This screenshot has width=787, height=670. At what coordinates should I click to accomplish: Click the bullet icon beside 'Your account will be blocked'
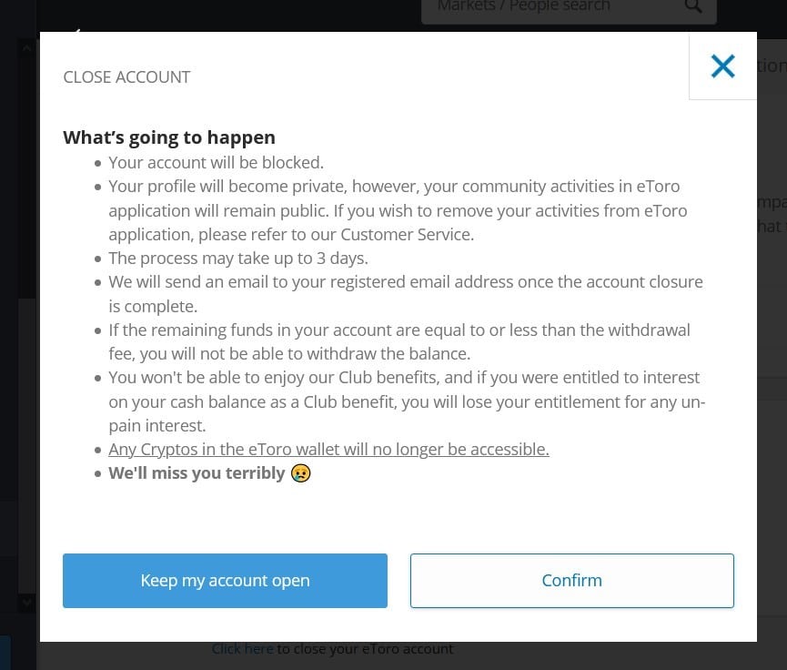[x=96, y=164]
